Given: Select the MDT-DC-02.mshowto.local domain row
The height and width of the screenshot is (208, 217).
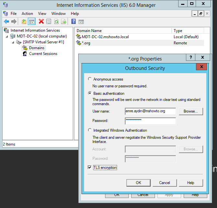Looking at the screenshot, I should 139,37.
